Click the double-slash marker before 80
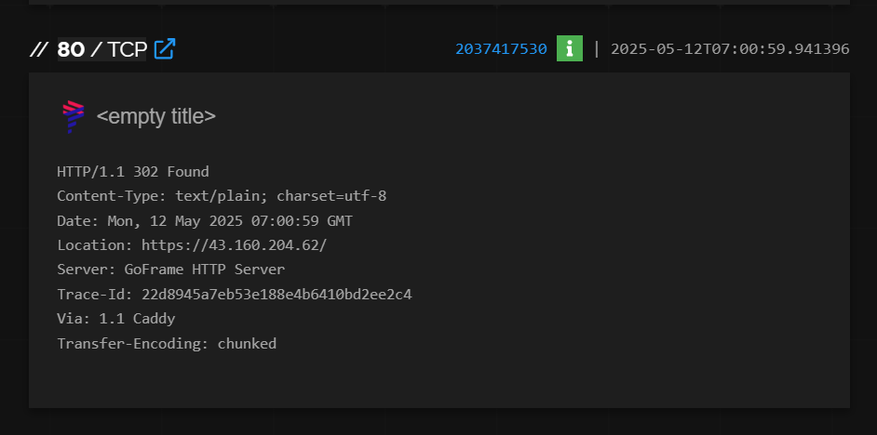This screenshot has height=435, width=877. pos(39,49)
